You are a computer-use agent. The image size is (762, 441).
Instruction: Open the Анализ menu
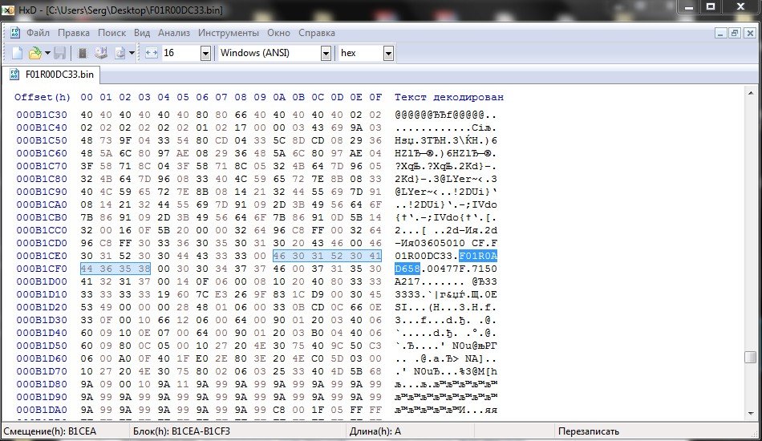coord(174,33)
